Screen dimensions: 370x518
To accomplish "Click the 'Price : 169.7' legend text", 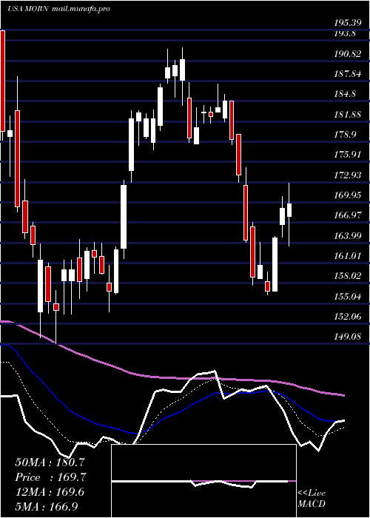I will pyautogui.click(x=50, y=477).
